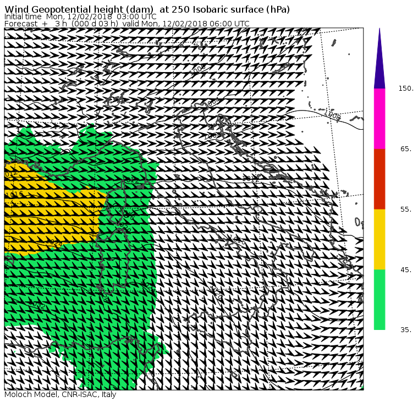This screenshot has height=402, width=418.
Task: Click the yellow legend color band
Action: (380, 239)
